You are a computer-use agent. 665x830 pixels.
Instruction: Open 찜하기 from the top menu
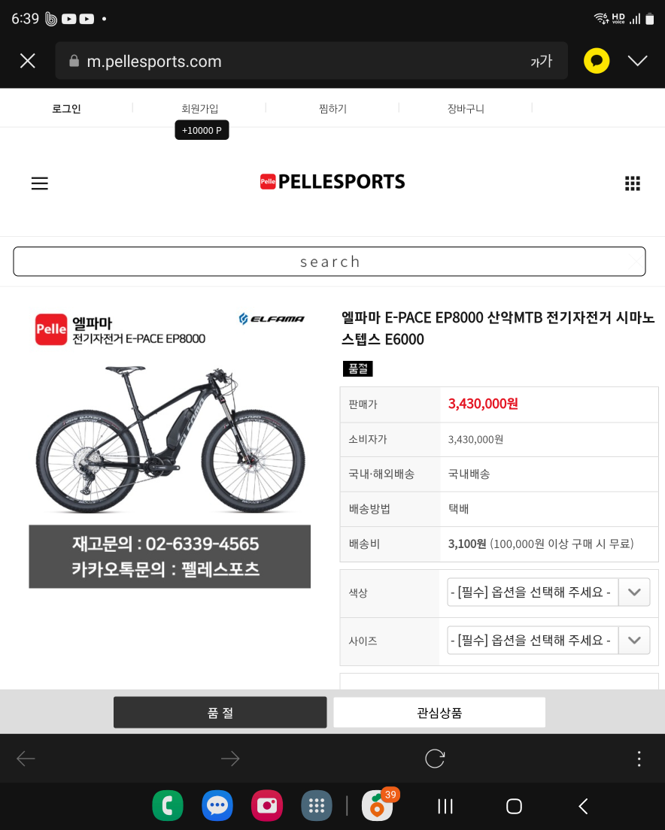[x=333, y=108]
